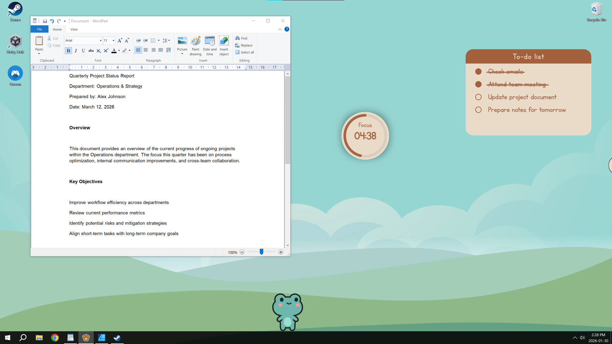This screenshot has height=344, width=612.
Task: Click the Insert object icon
Action: (224, 45)
